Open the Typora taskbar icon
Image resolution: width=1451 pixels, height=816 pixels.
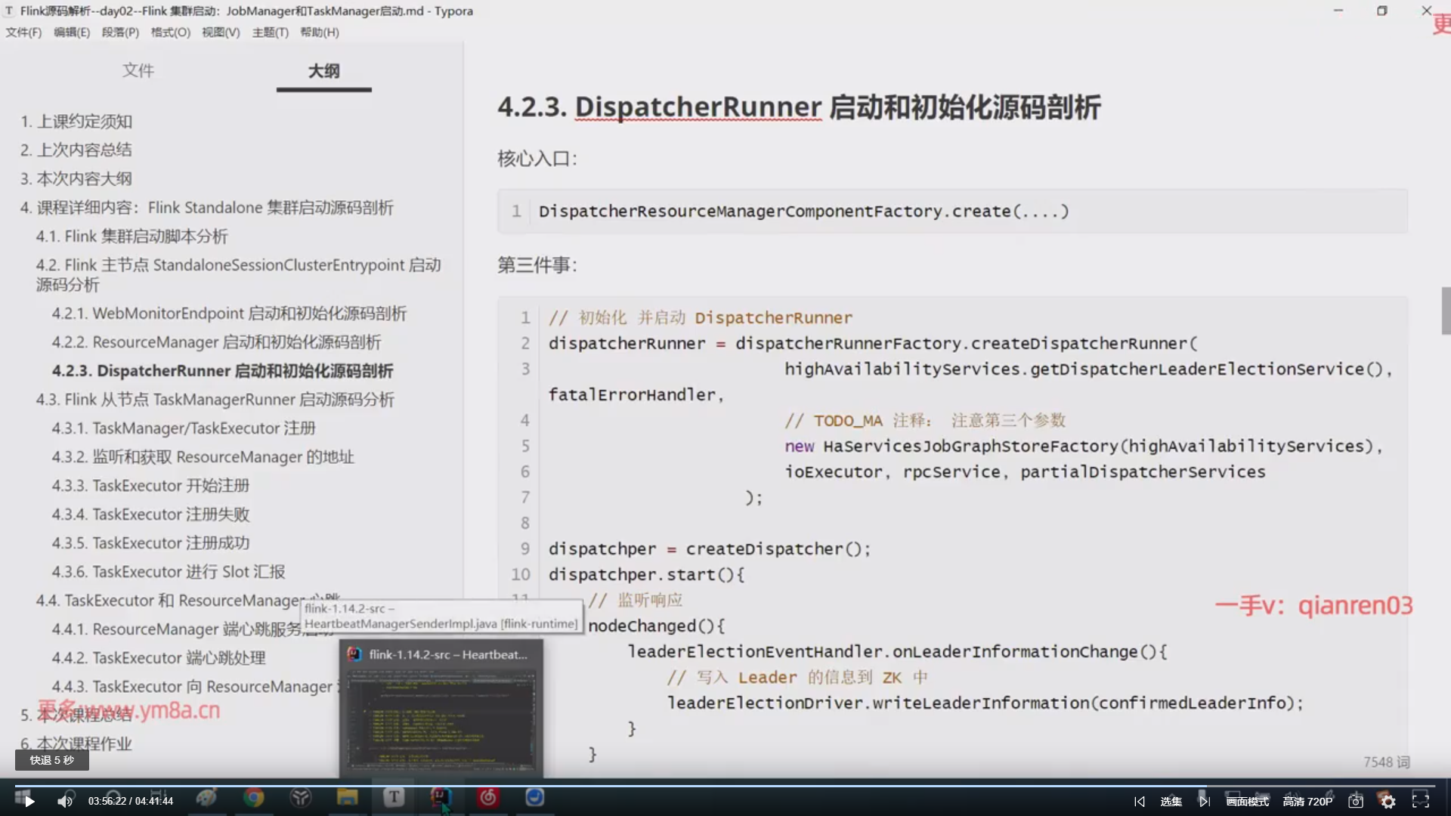pos(394,798)
